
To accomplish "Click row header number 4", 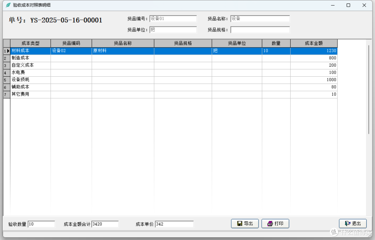I will 7,72.
